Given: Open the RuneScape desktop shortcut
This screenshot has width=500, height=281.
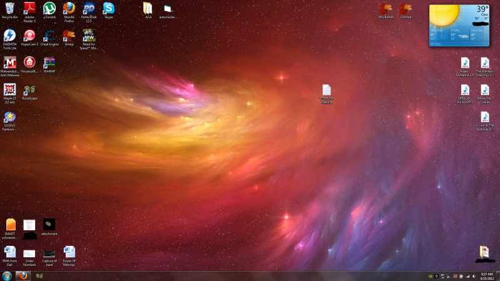Looking at the screenshot, I should [29, 89].
